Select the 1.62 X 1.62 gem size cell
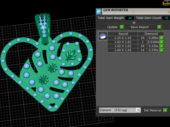 pyautogui.click(x=123, y=42)
